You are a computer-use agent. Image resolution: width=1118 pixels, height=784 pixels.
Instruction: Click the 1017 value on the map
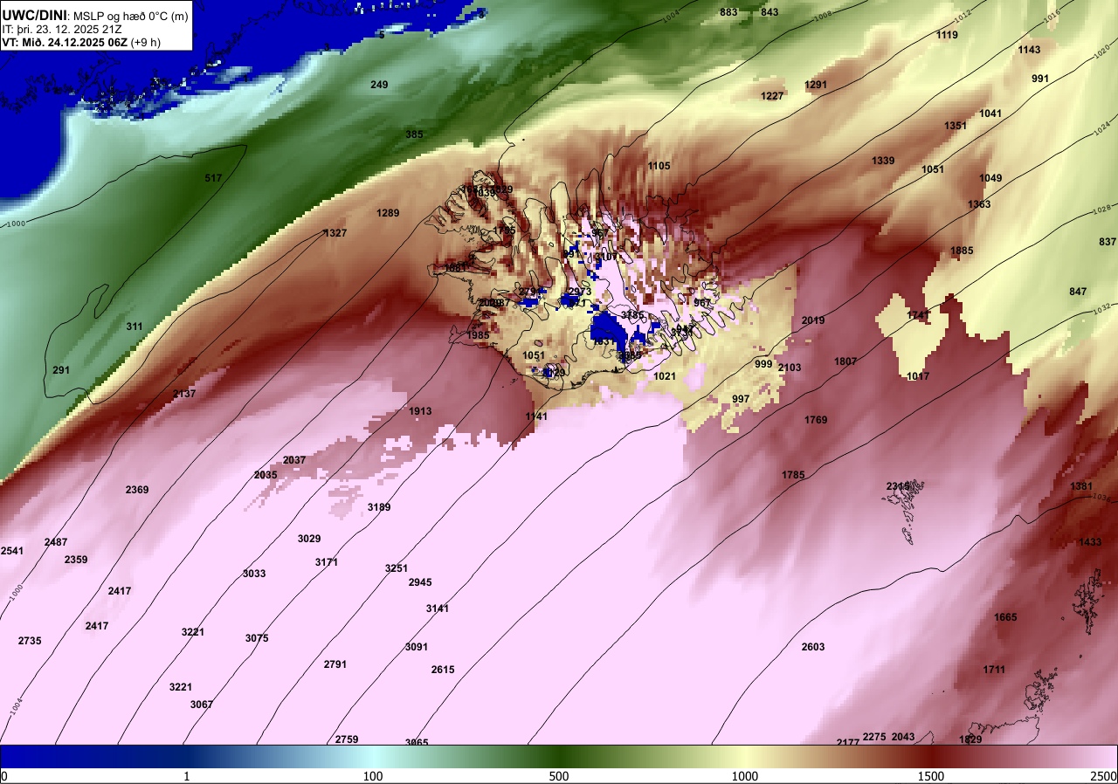coord(918,376)
